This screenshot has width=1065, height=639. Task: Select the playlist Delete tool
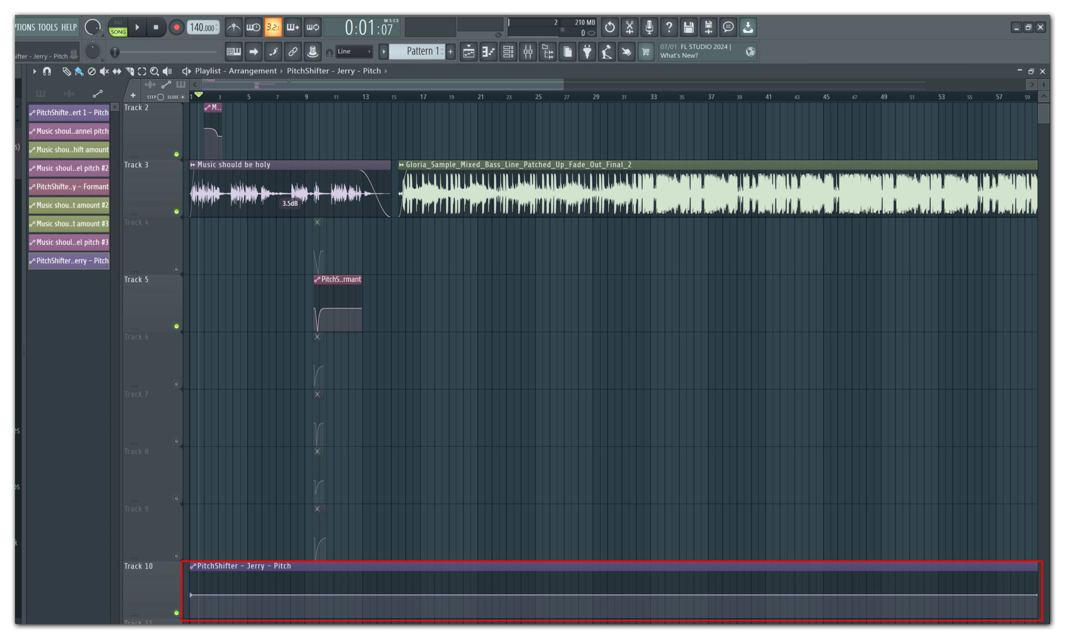[92, 71]
